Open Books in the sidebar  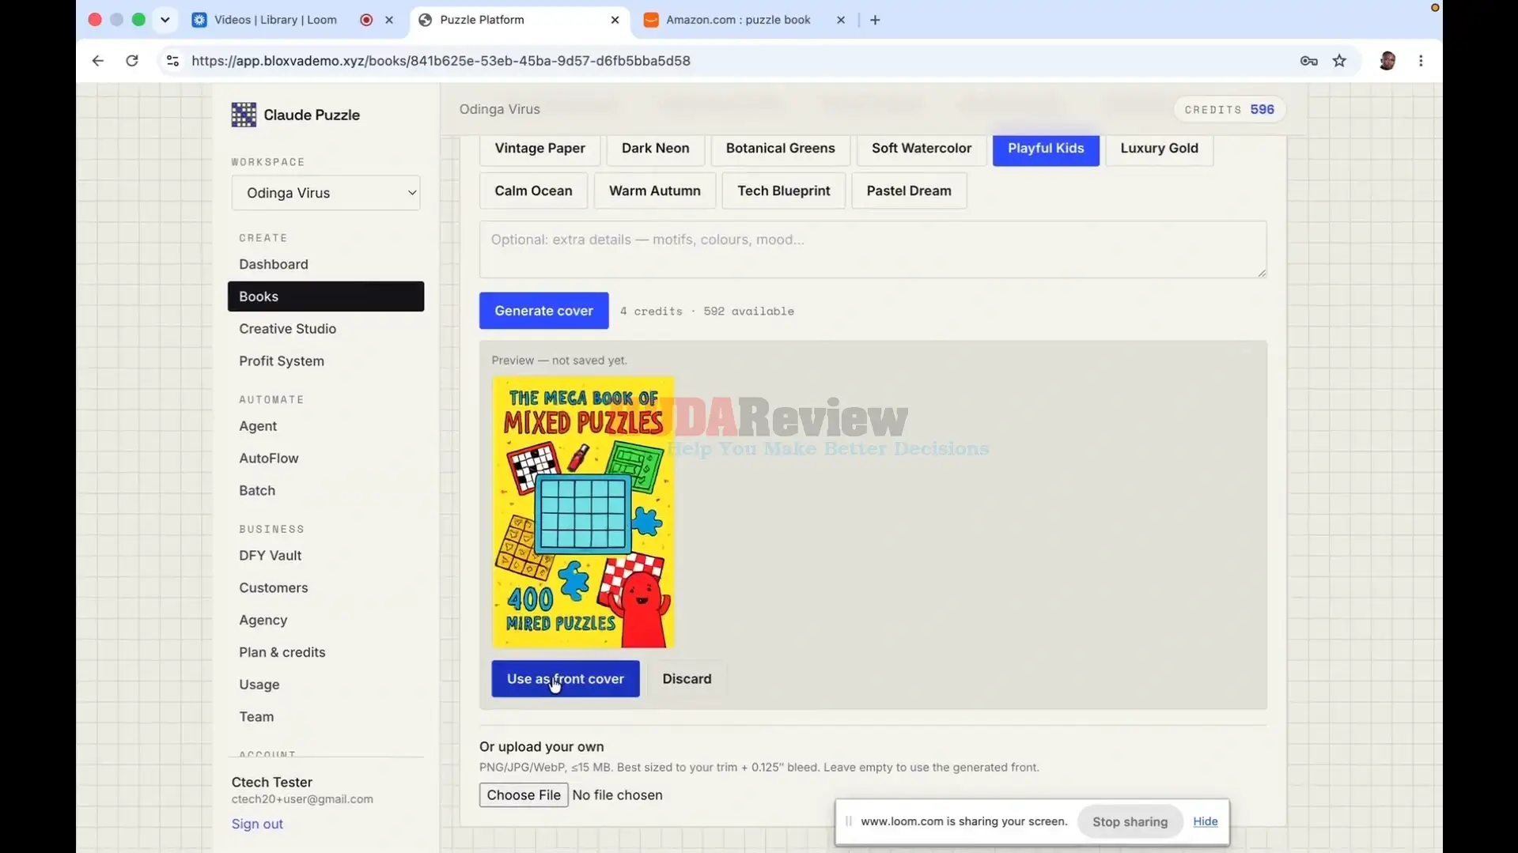(326, 296)
